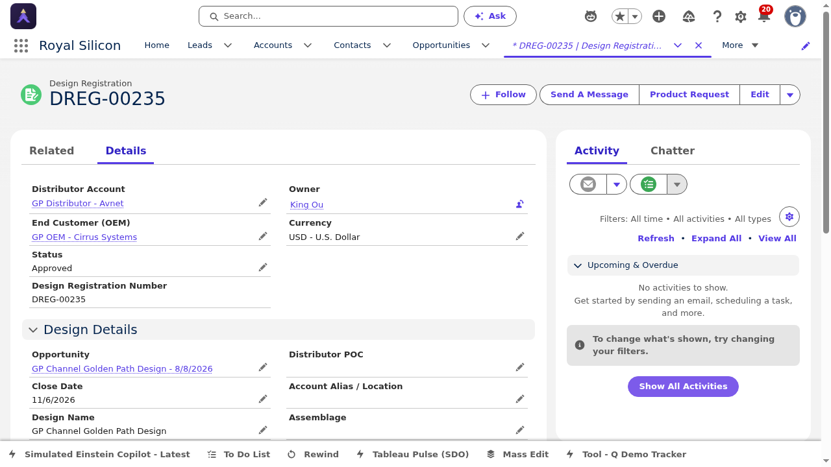The width and height of the screenshot is (831, 467).
Task: Click Send A Message button
Action: pos(589,95)
